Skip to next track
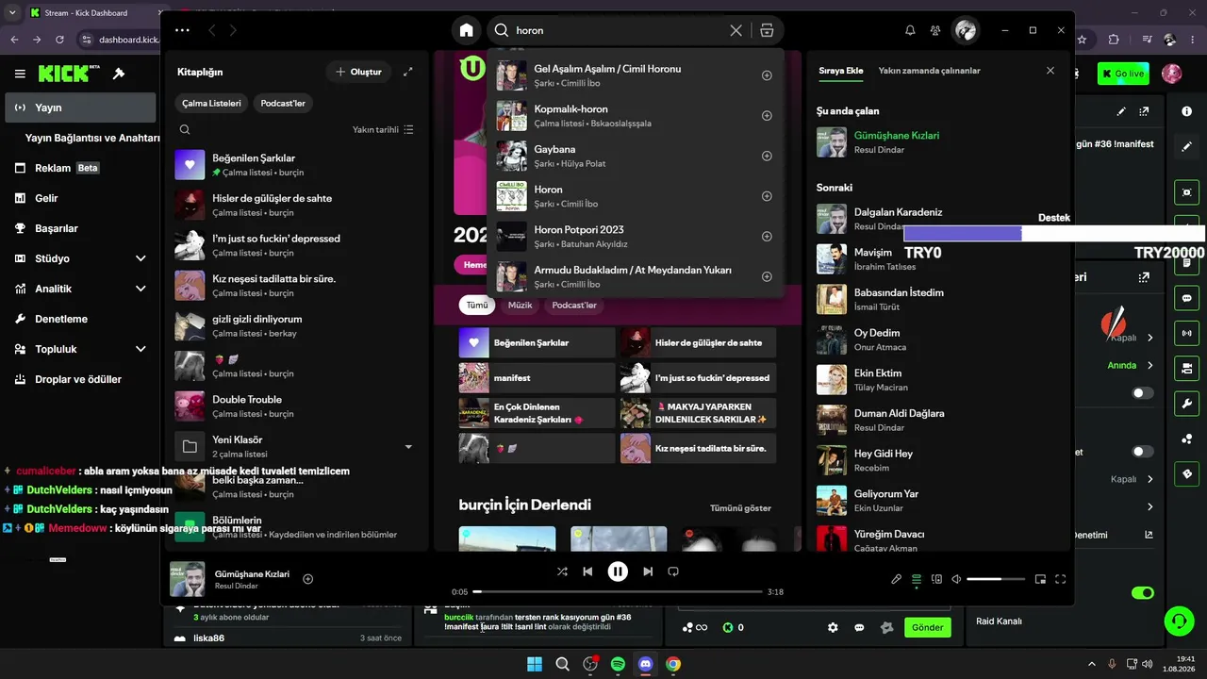The image size is (1207, 679). pos(648,571)
